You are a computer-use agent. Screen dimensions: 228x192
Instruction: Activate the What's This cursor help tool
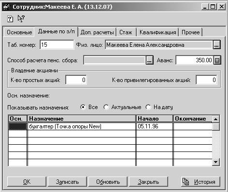(x=21, y=18)
